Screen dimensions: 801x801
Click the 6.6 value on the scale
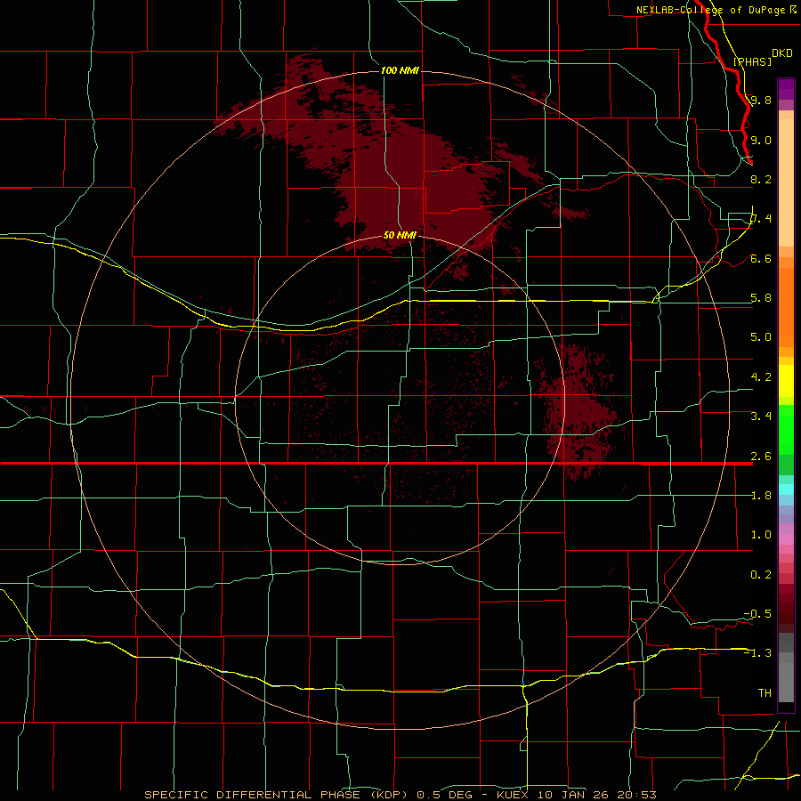click(761, 258)
